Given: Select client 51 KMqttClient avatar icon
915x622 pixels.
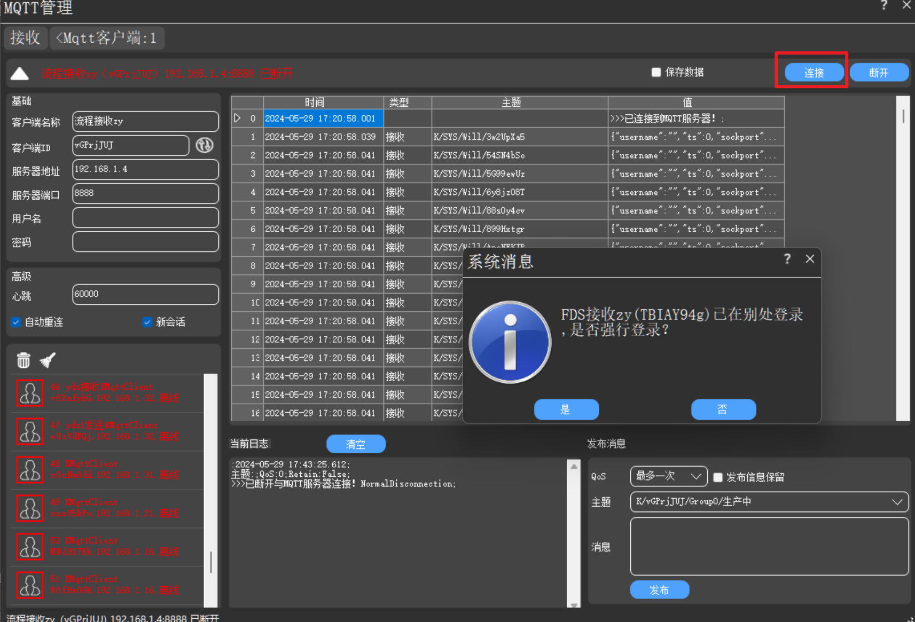Looking at the screenshot, I should 30,585.
